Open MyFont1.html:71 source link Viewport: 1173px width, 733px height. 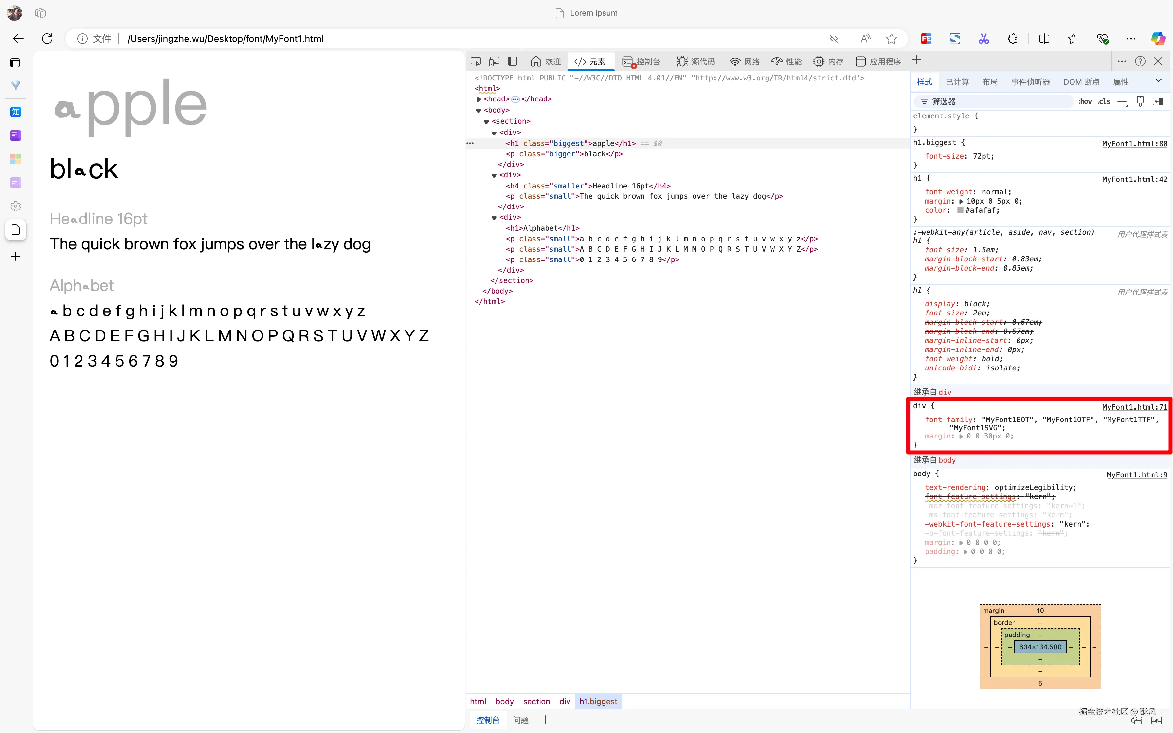click(1134, 407)
